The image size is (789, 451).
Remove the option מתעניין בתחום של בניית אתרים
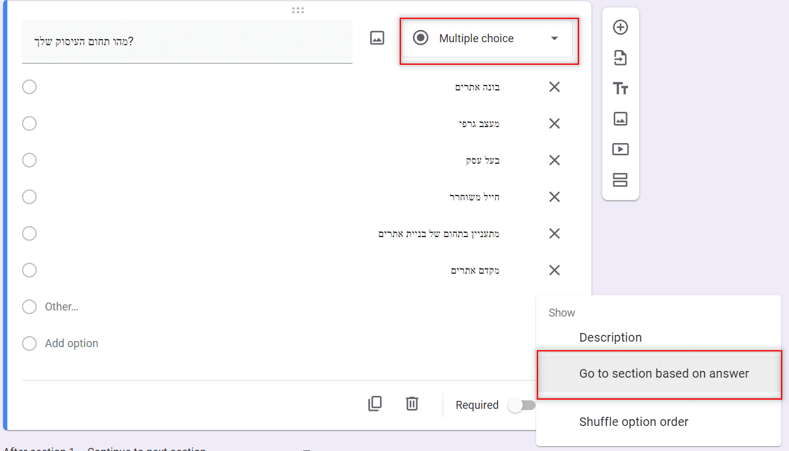(555, 233)
